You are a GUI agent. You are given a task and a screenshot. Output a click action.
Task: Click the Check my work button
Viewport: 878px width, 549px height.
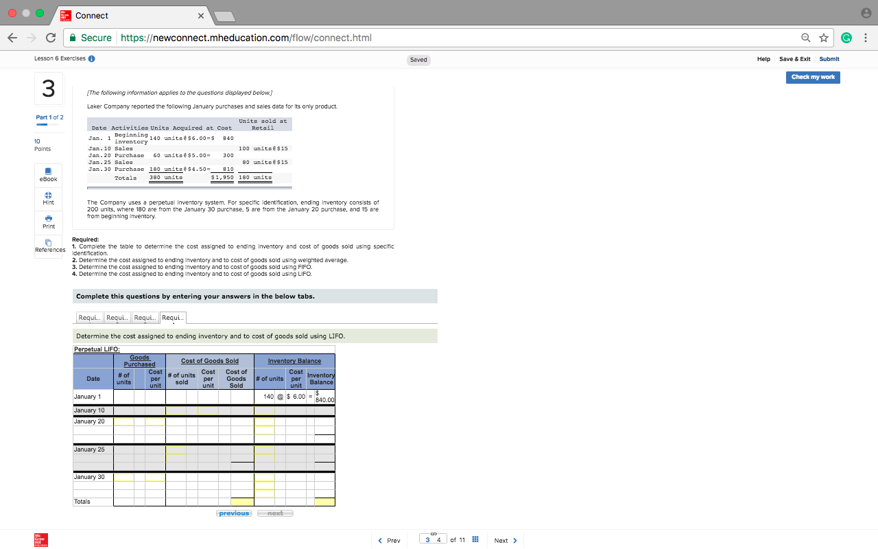tap(813, 78)
